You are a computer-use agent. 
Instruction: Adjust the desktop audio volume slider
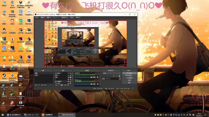[84, 77]
